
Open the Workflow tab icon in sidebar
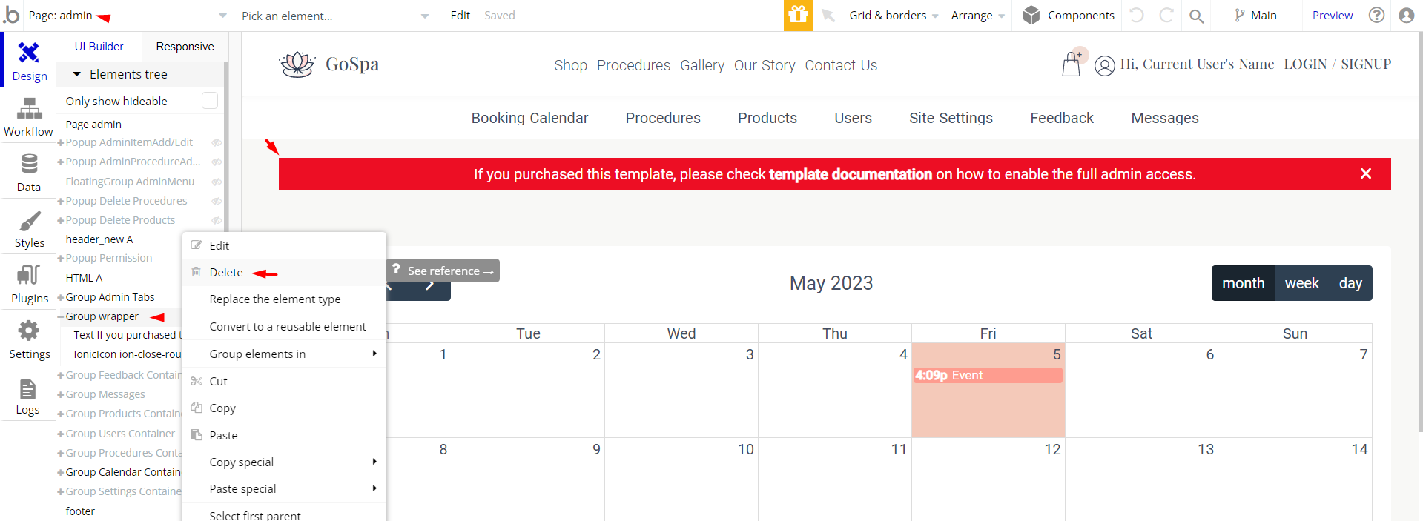click(29, 109)
